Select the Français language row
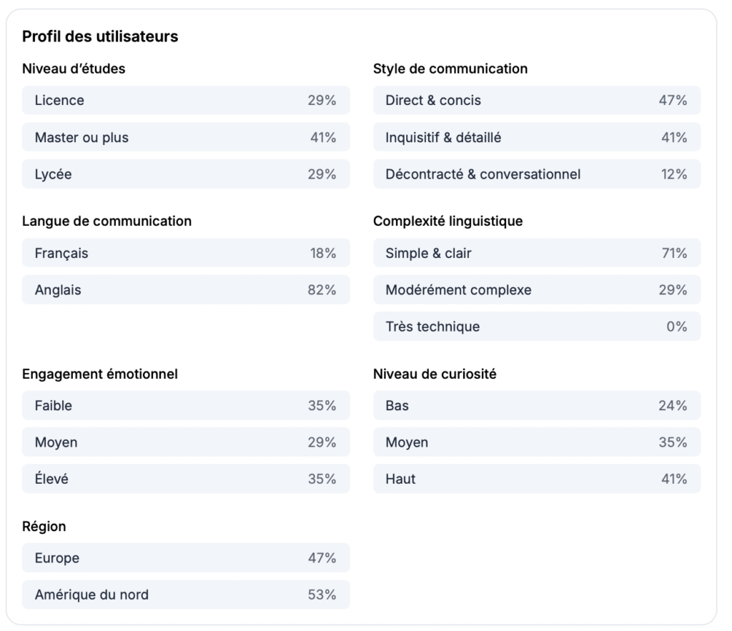732x631 pixels. (186, 253)
